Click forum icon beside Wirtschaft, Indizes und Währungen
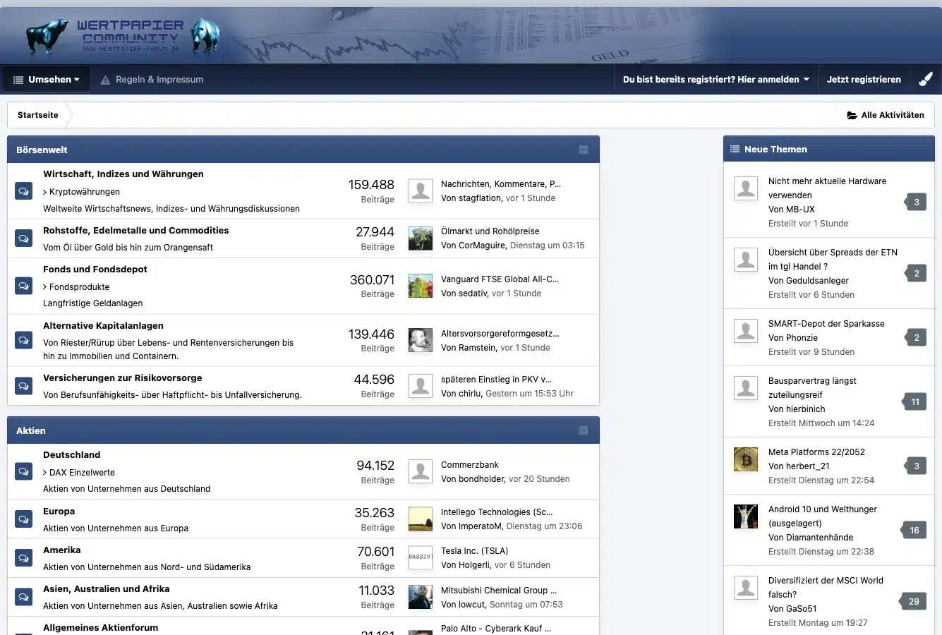The height and width of the screenshot is (635, 942). (23, 191)
